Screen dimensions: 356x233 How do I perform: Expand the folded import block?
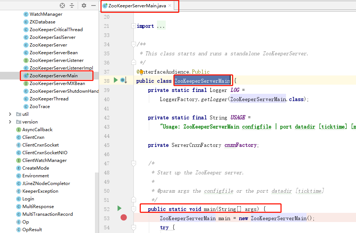pyautogui.click(x=133, y=26)
